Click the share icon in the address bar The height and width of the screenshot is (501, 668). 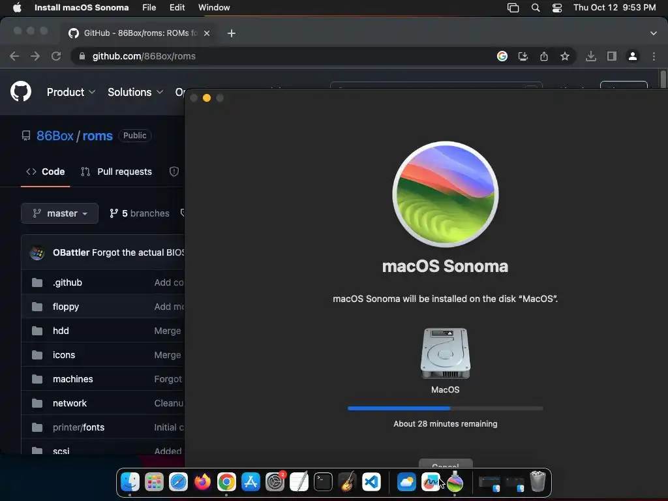click(x=544, y=56)
